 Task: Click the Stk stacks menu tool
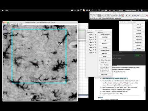point(135,15)
